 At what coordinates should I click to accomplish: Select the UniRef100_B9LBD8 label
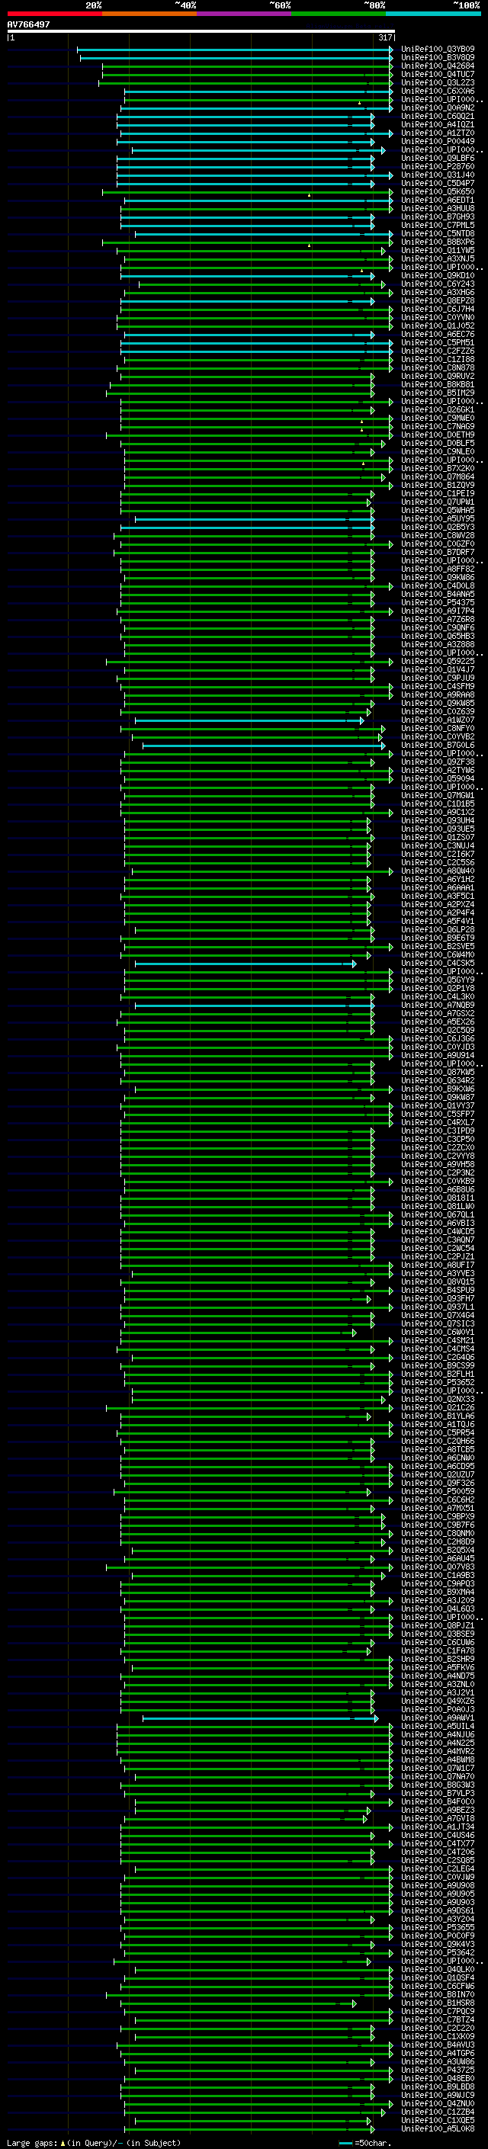(x=438, y=2087)
